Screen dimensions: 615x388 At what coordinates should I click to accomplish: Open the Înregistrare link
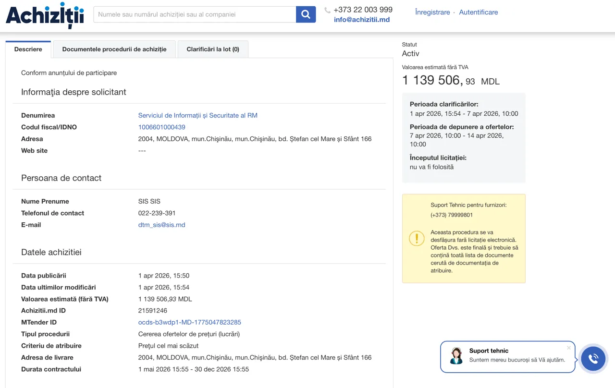(432, 12)
